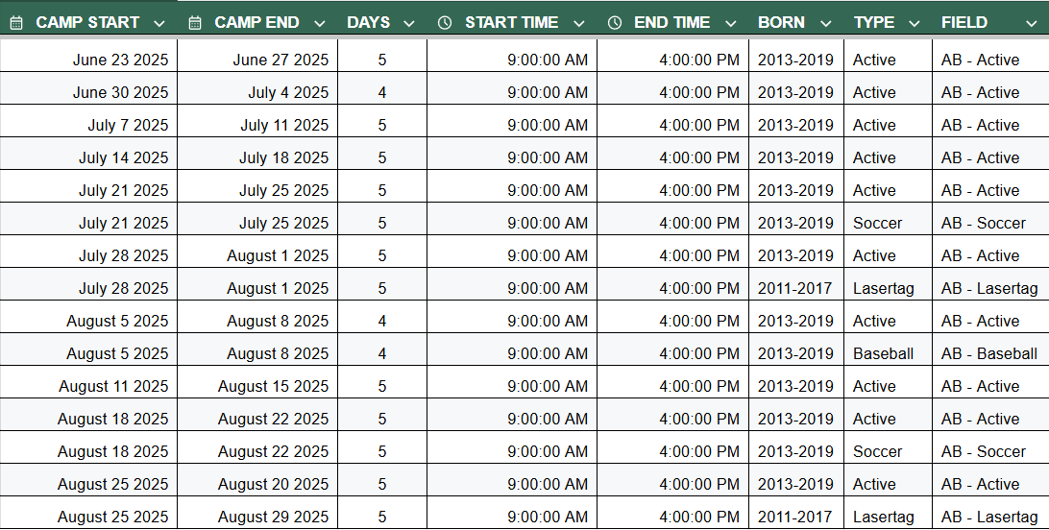Select the Baseball cell in the TYPE column
Screen dimensions: 1049x530
click(883, 353)
